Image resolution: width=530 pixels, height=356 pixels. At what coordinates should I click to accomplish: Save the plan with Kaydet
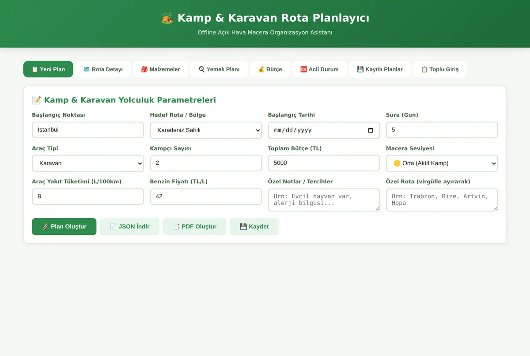pos(254,227)
